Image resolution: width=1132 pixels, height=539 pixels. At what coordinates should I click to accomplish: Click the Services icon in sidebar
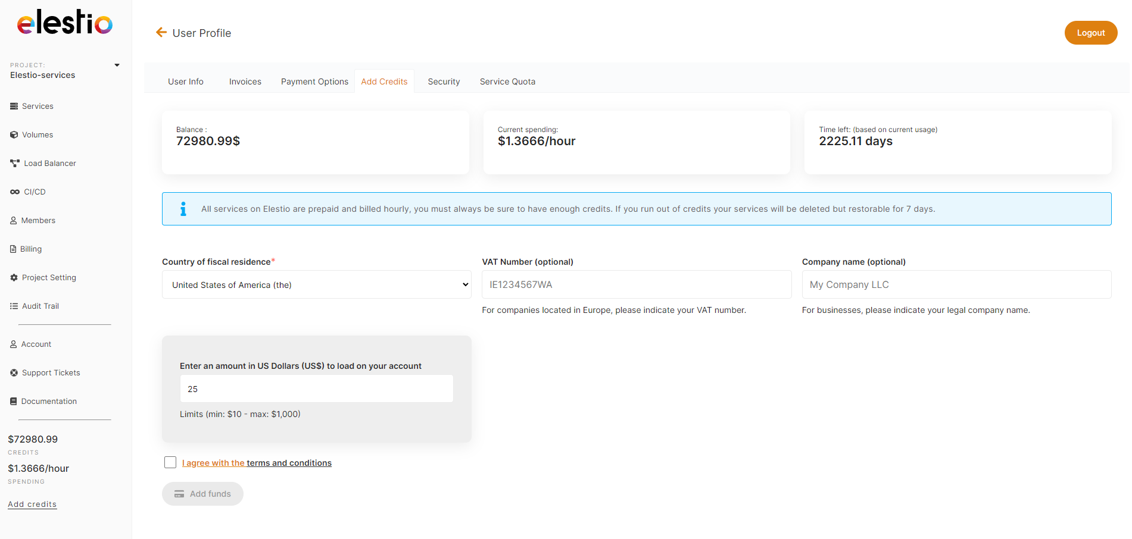(14, 106)
